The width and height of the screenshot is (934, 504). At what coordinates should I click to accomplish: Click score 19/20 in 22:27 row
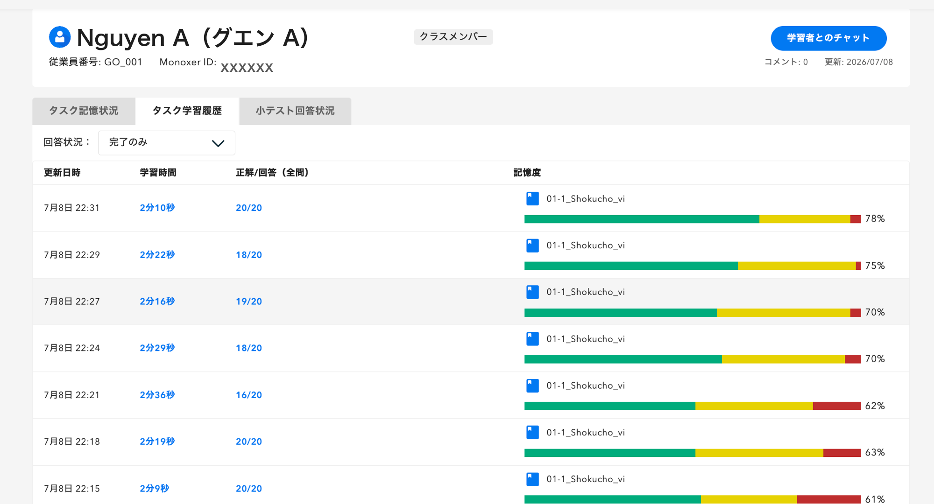pyautogui.click(x=249, y=301)
